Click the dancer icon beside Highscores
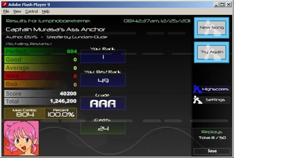The height and width of the screenshot is (158, 289). pyautogui.click(x=197, y=89)
